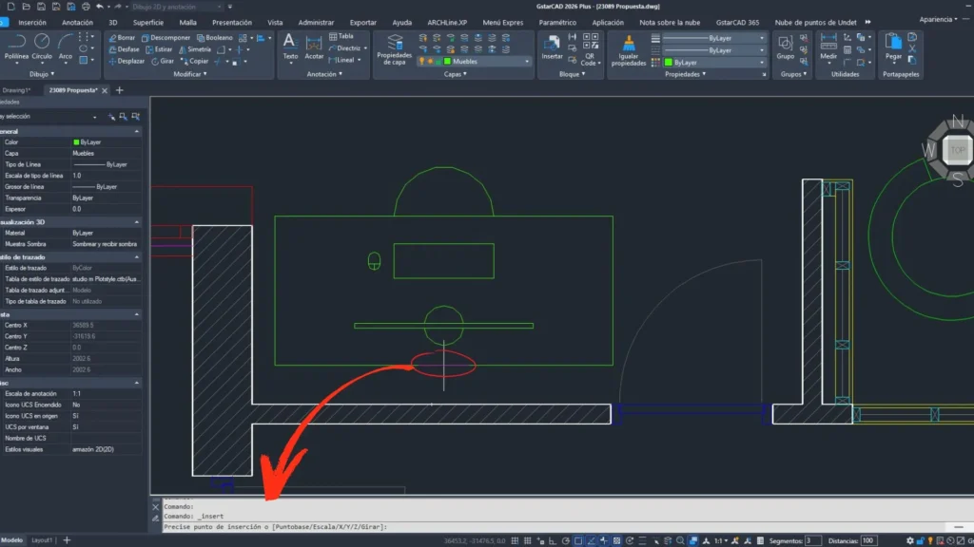The image size is (974, 547).
Task: Click the Booleano tool
Action: click(215, 38)
